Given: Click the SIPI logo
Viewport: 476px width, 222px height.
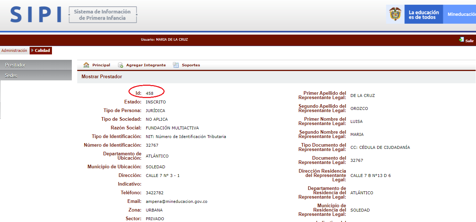Looking at the screenshot, I should (36, 14).
